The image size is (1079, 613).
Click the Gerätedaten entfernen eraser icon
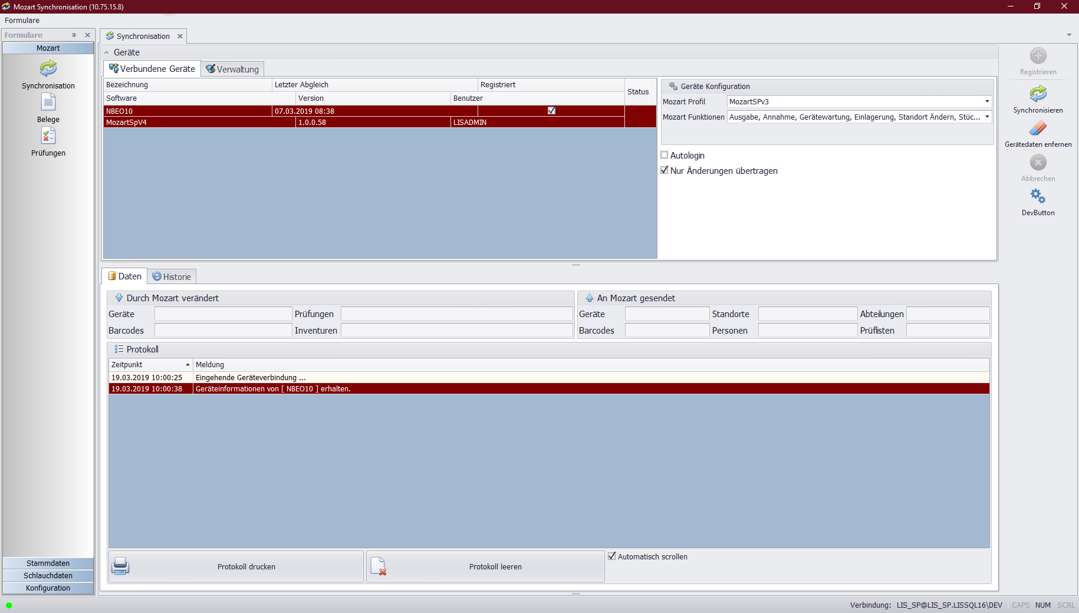click(1038, 128)
